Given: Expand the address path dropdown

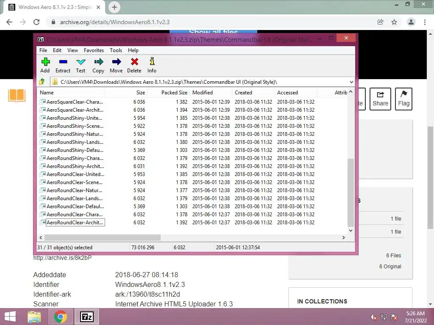Looking at the screenshot, I should (x=351, y=82).
